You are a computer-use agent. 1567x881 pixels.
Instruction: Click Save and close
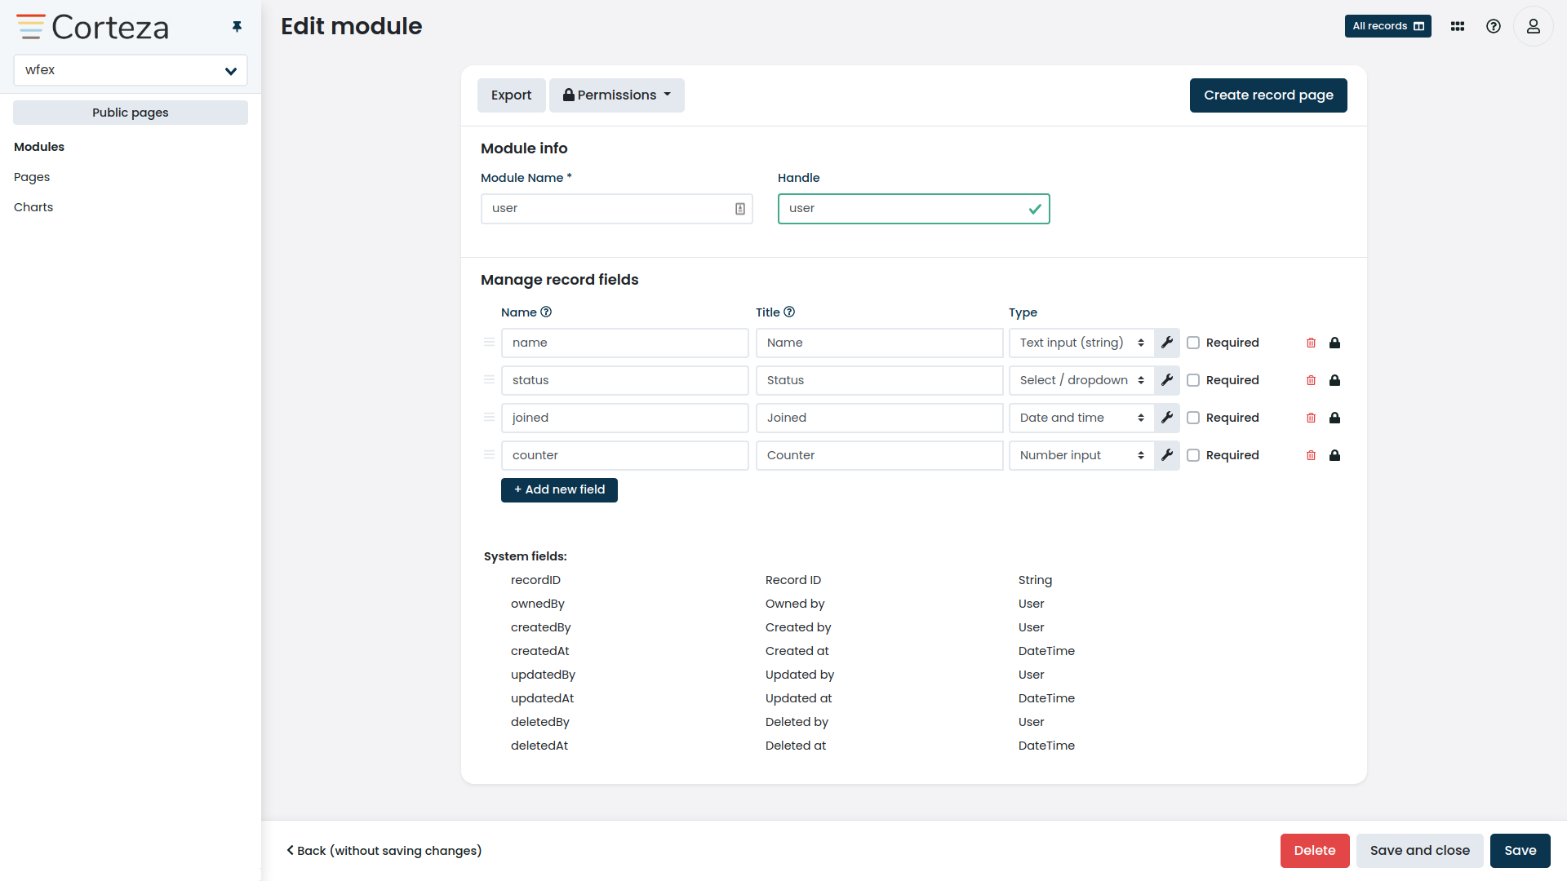pyautogui.click(x=1420, y=851)
